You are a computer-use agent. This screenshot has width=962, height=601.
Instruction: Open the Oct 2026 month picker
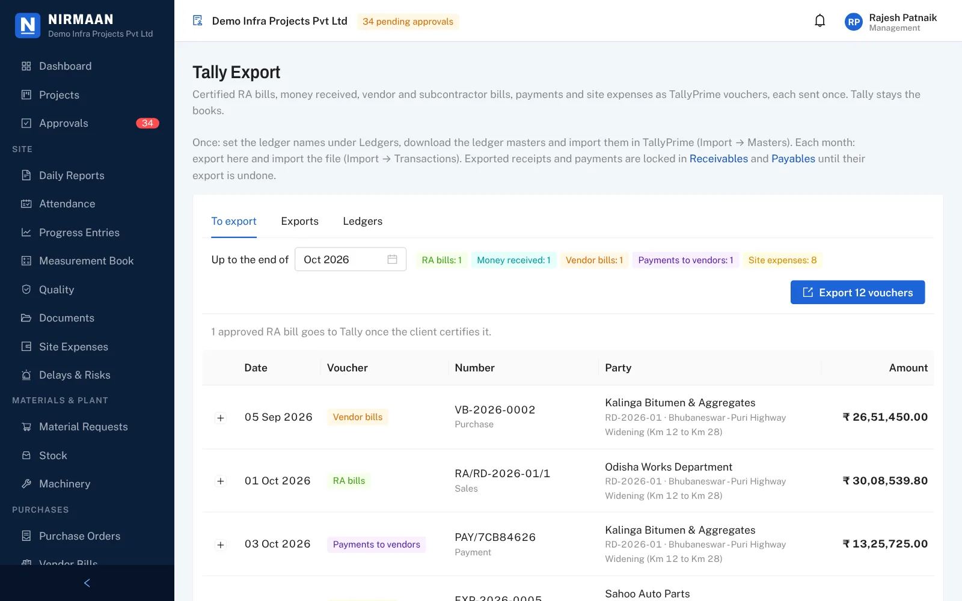tap(351, 260)
